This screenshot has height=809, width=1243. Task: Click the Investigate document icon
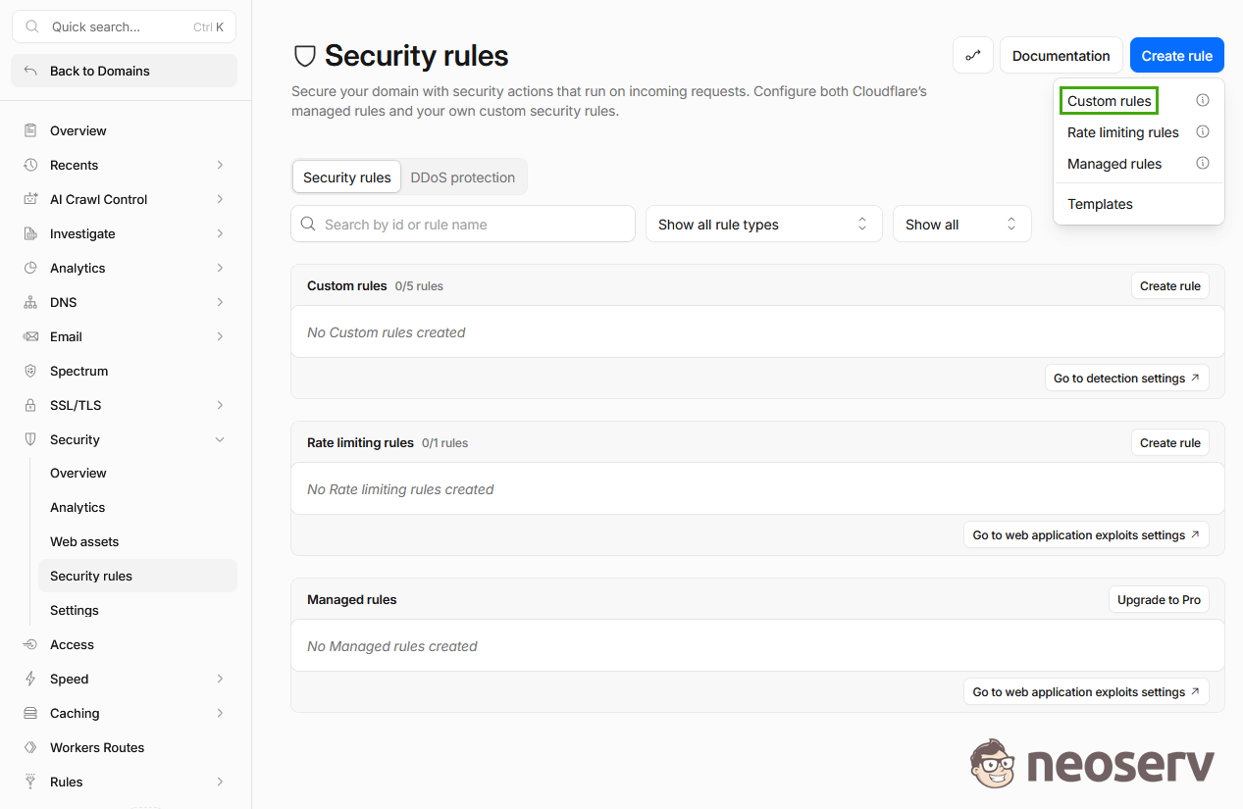point(30,233)
